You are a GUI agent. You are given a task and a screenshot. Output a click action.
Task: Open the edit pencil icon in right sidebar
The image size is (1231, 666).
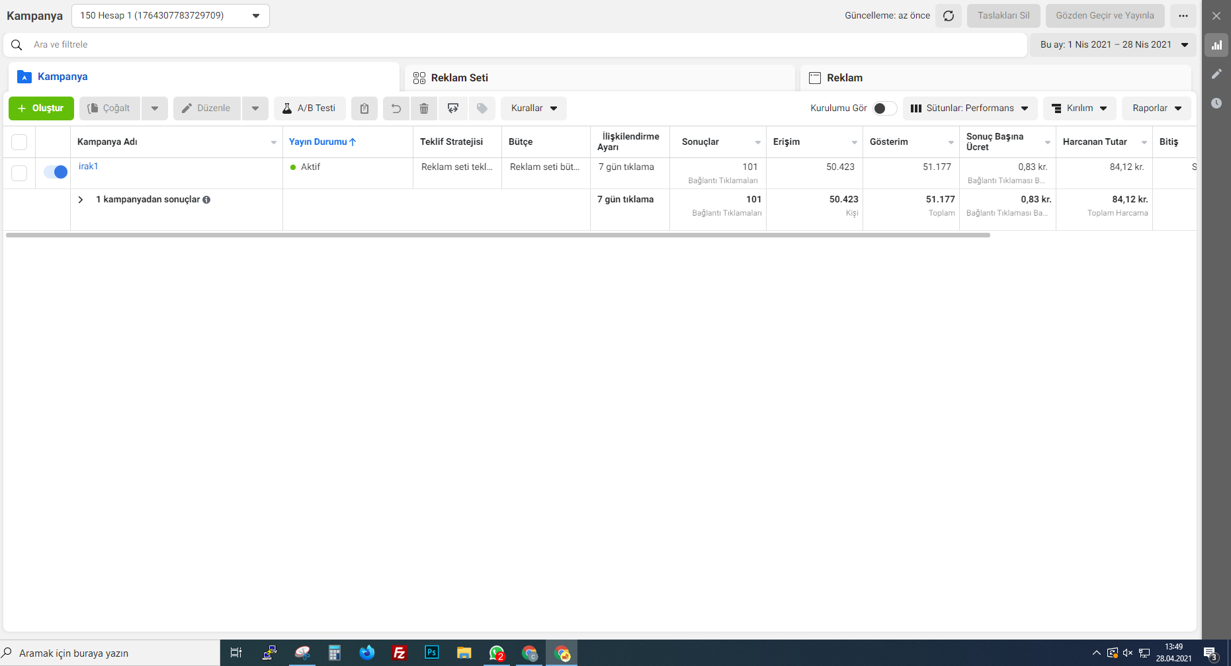tap(1216, 74)
